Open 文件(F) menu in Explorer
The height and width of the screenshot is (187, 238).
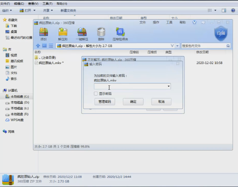click(5, 4)
